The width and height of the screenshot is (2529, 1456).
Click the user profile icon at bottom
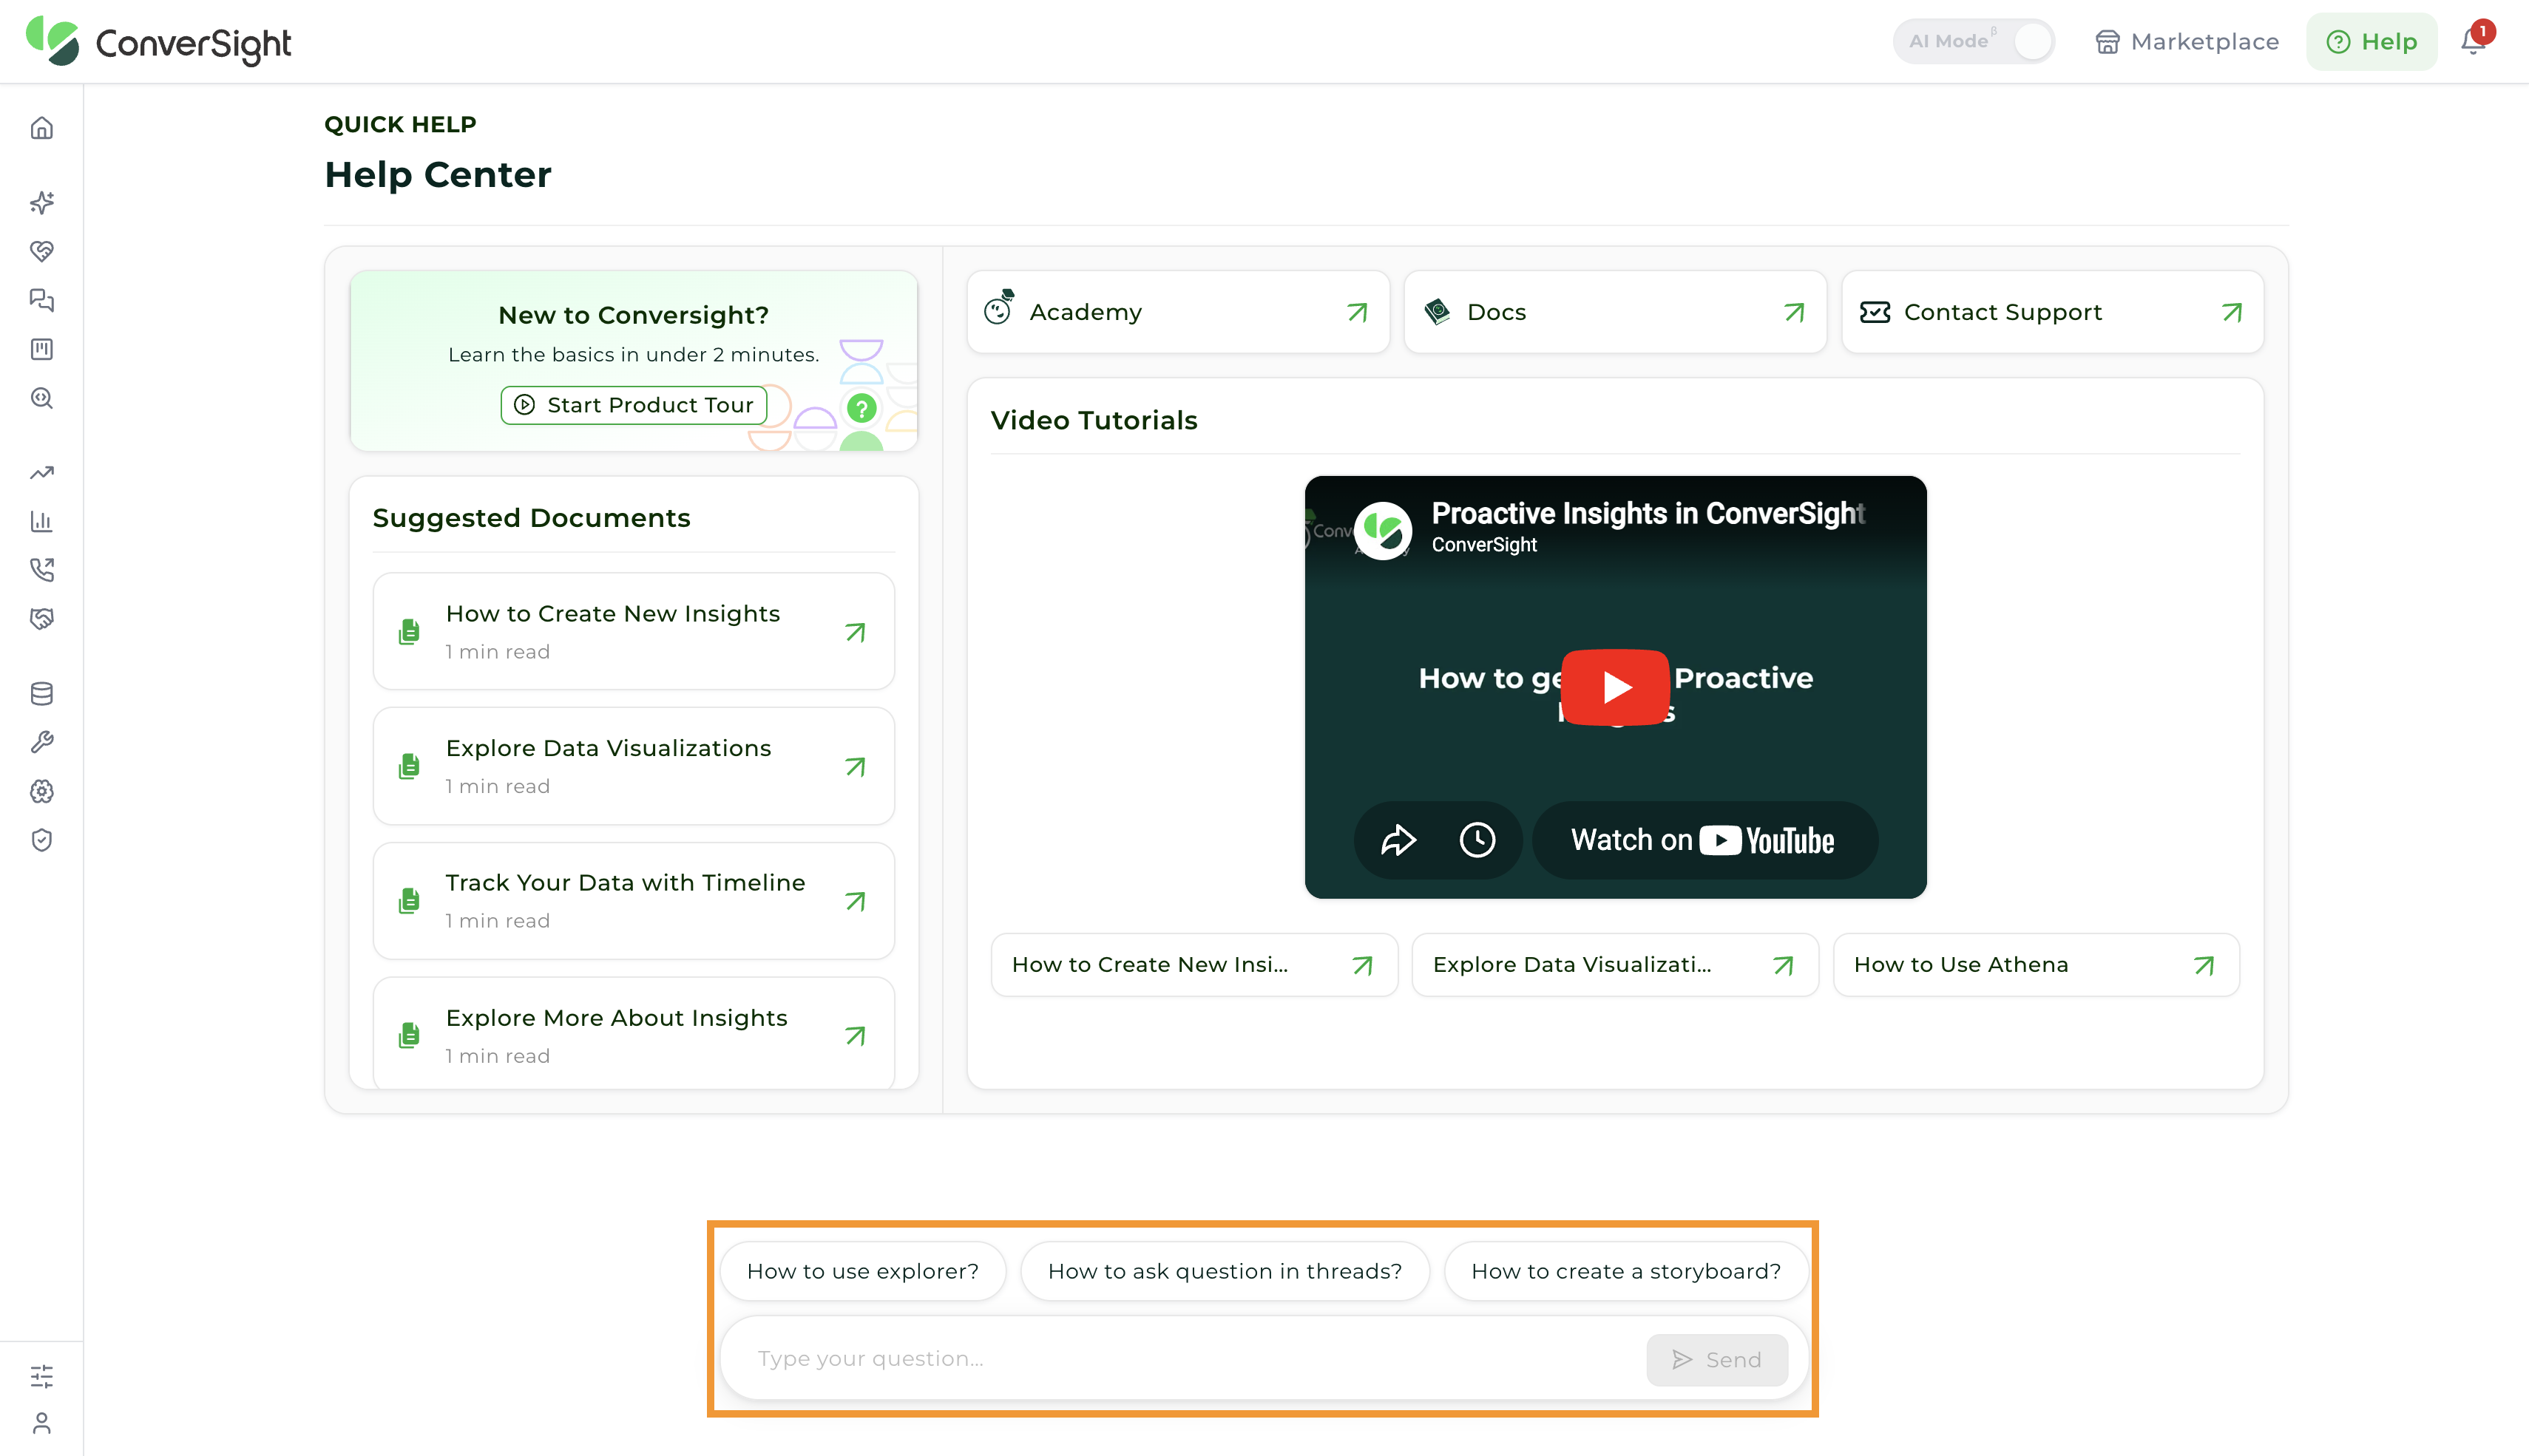pyautogui.click(x=41, y=1422)
